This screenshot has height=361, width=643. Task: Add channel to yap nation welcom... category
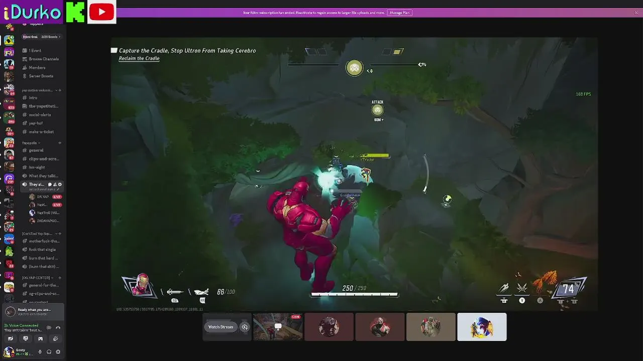(x=60, y=90)
